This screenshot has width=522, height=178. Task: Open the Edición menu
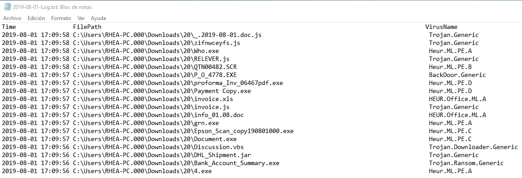point(36,18)
